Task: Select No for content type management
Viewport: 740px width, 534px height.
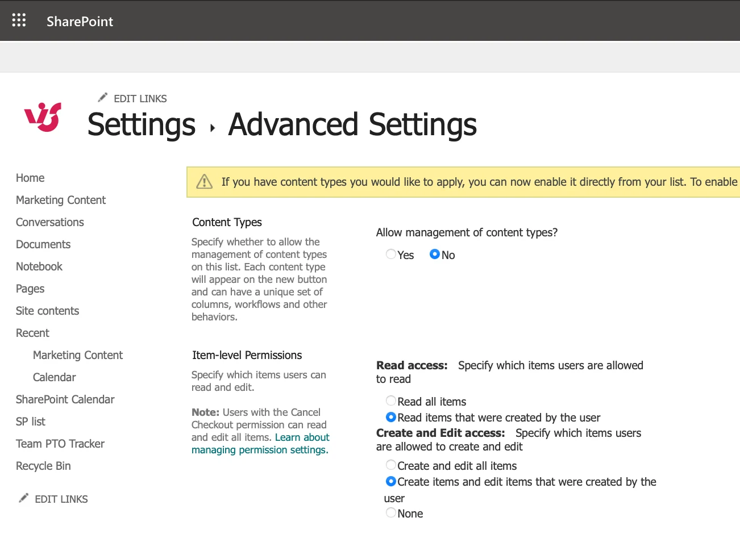Action: [x=435, y=254]
